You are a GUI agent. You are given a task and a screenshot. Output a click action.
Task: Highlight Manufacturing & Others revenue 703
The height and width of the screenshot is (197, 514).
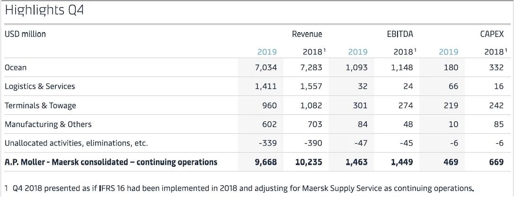pos(315,124)
